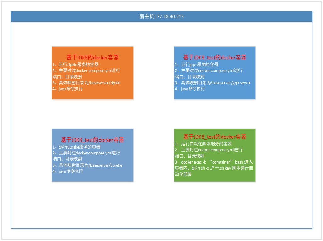
Task: Click docker-compose.yml line in grpc box
Action: click(209, 70)
